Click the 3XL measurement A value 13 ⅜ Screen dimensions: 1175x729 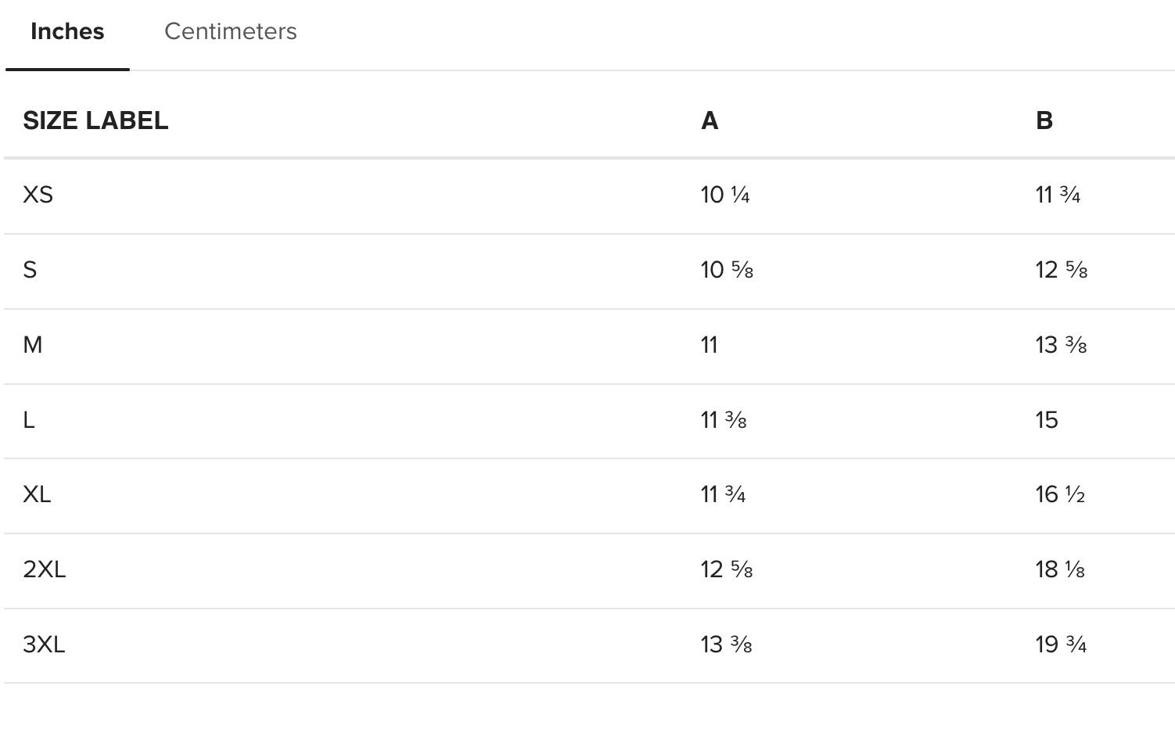click(726, 645)
